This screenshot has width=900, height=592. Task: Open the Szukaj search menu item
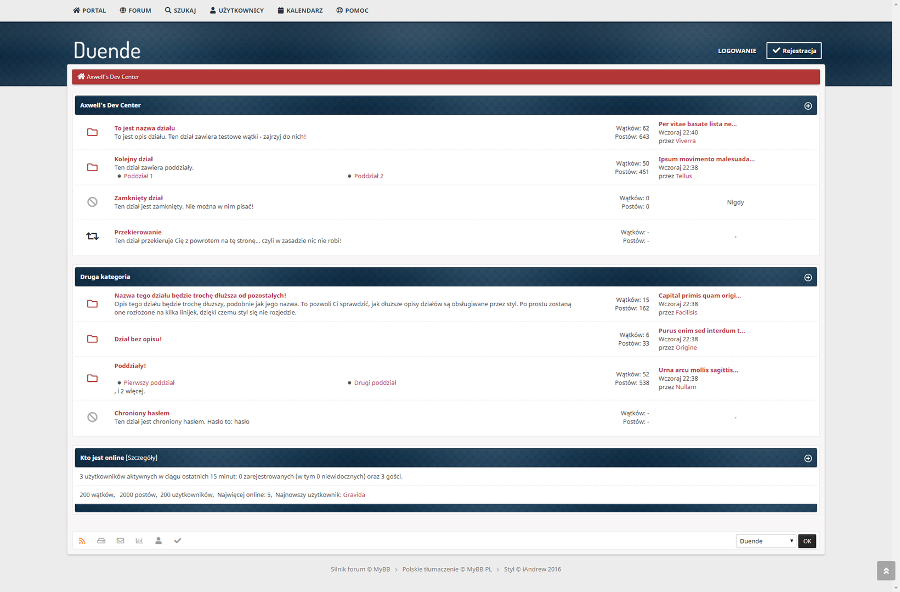pos(180,10)
